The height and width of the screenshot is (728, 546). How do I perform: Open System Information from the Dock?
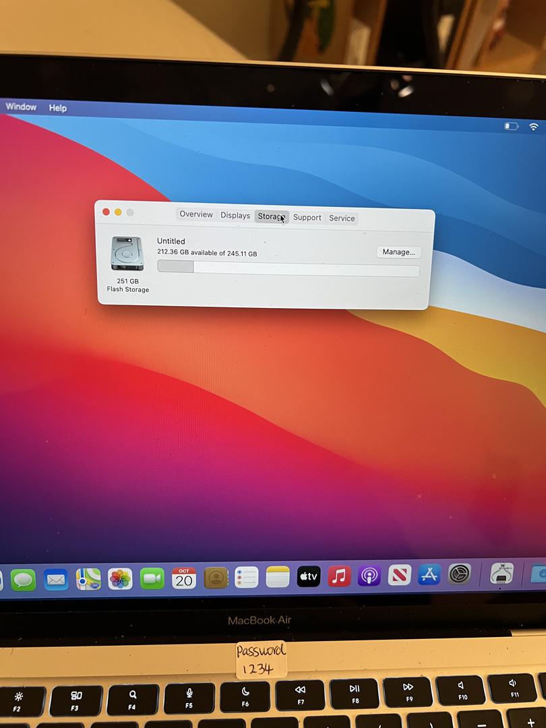pyautogui.click(x=502, y=573)
